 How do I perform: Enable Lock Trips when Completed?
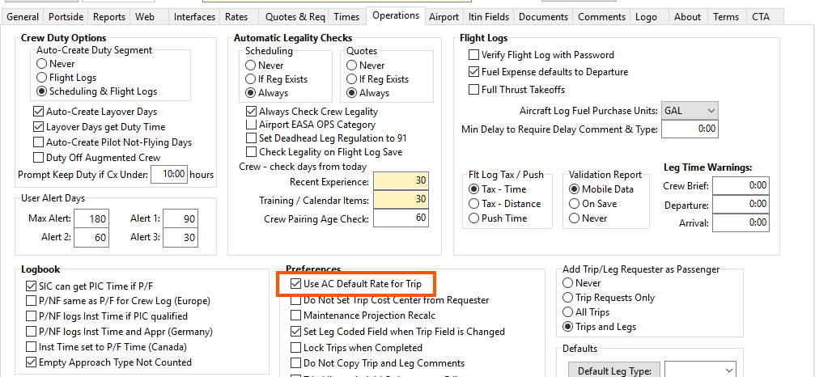(295, 347)
